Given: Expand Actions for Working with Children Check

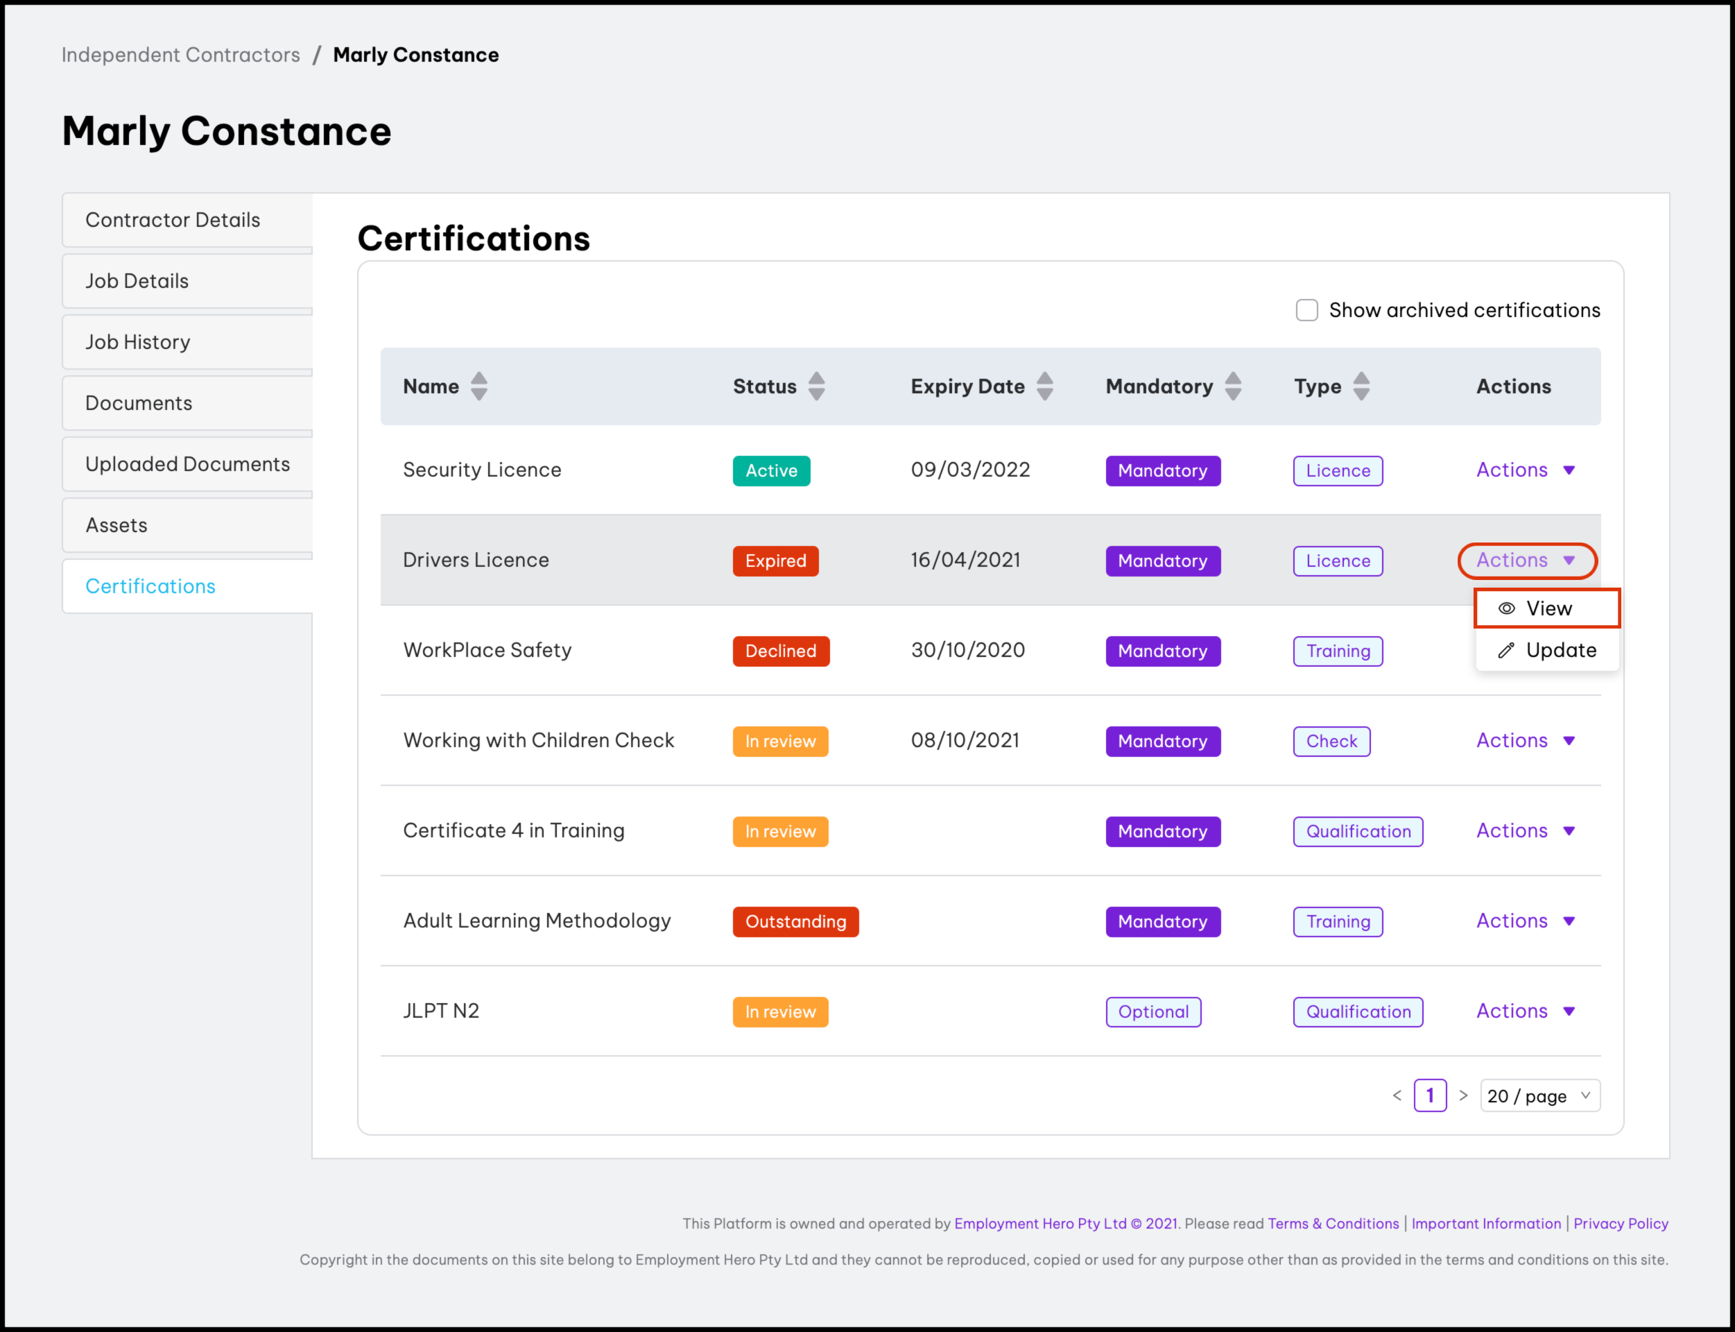Looking at the screenshot, I should 1525,740.
